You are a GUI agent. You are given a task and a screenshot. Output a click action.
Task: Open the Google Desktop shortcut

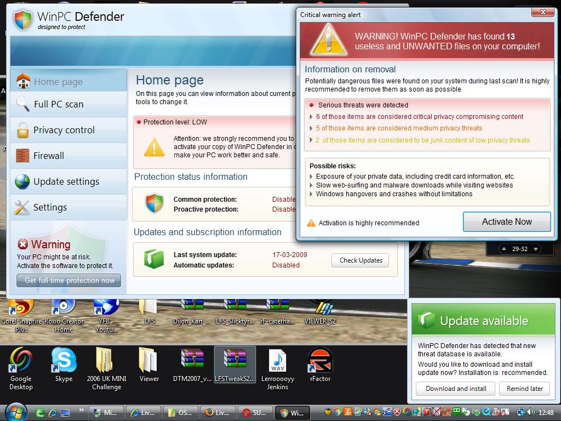[x=21, y=368]
